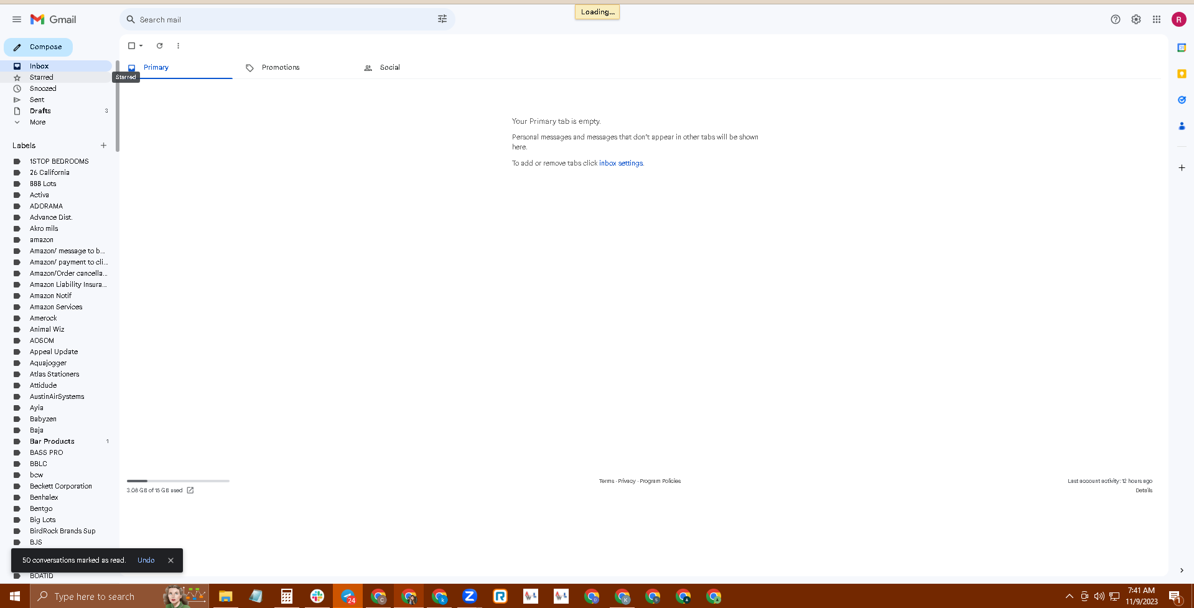Show hidden system tray icons
The image size is (1194, 608).
coord(1070,596)
